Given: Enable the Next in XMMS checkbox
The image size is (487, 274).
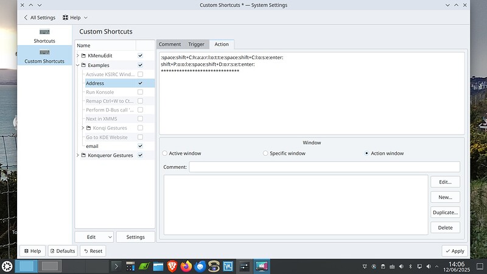Looking at the screenshot, I should [x=141, y=119].
